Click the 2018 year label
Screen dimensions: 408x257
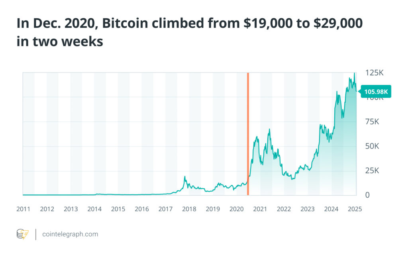point(189,209)
